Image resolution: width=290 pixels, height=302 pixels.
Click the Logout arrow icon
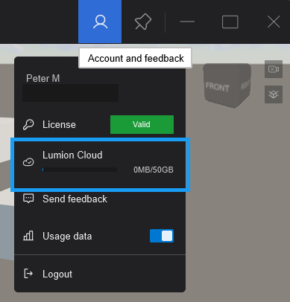point(28,274)
